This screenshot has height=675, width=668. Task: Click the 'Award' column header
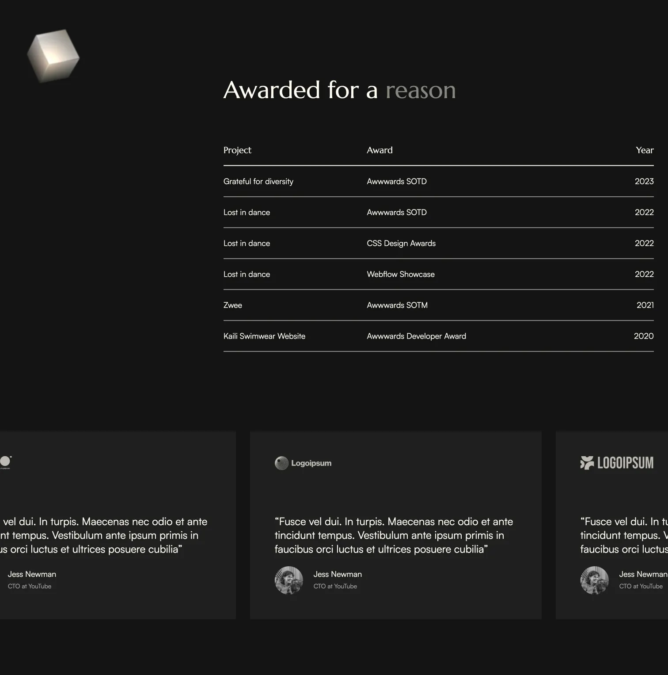[380, 150]
